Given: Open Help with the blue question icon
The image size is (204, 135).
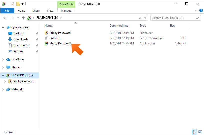Looking at the screenshot, I should [201, 10].
